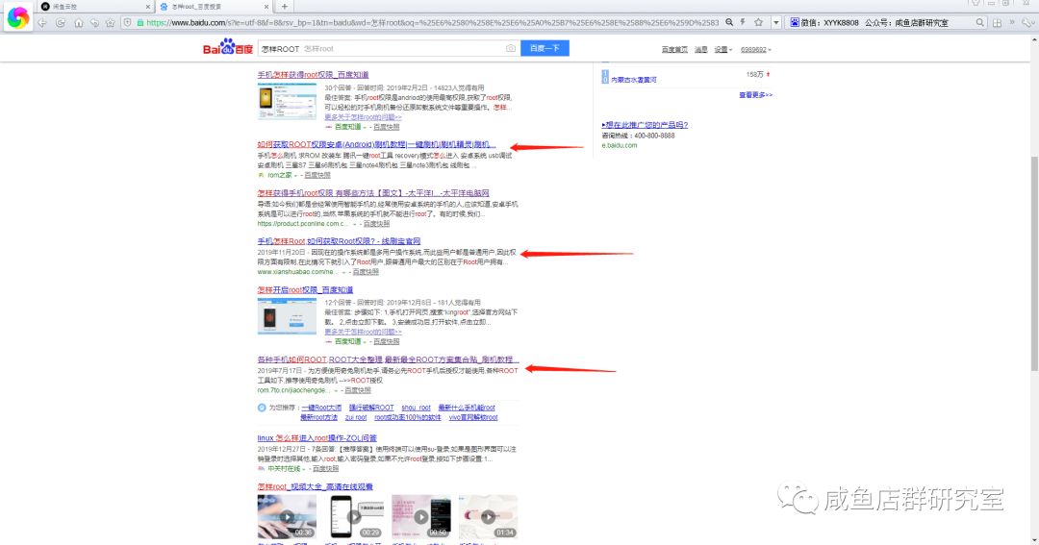This screenshot has height=545, width=1039.
Task: Expand the 6989692 account dropdown
Action: click(x=757, y=49)
